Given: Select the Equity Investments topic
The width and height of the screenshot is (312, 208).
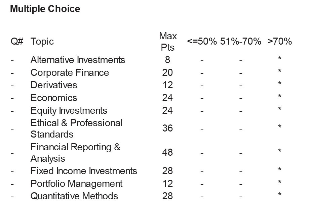Looking at the screenshot, I should (69, 111).
